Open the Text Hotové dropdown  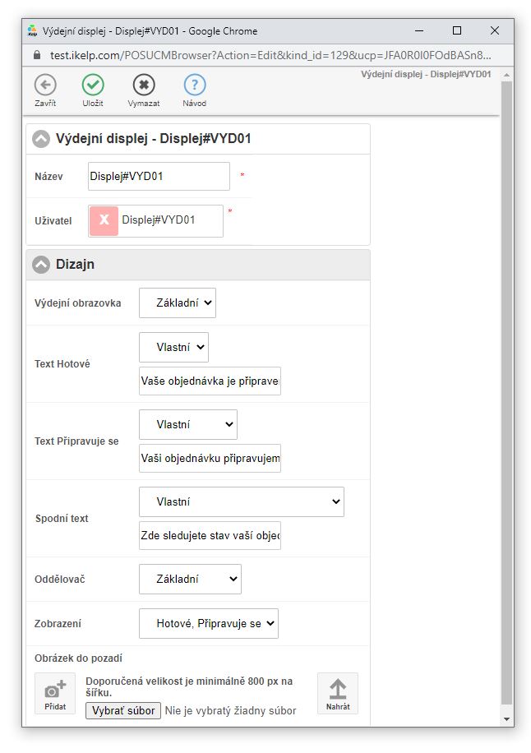173,347
